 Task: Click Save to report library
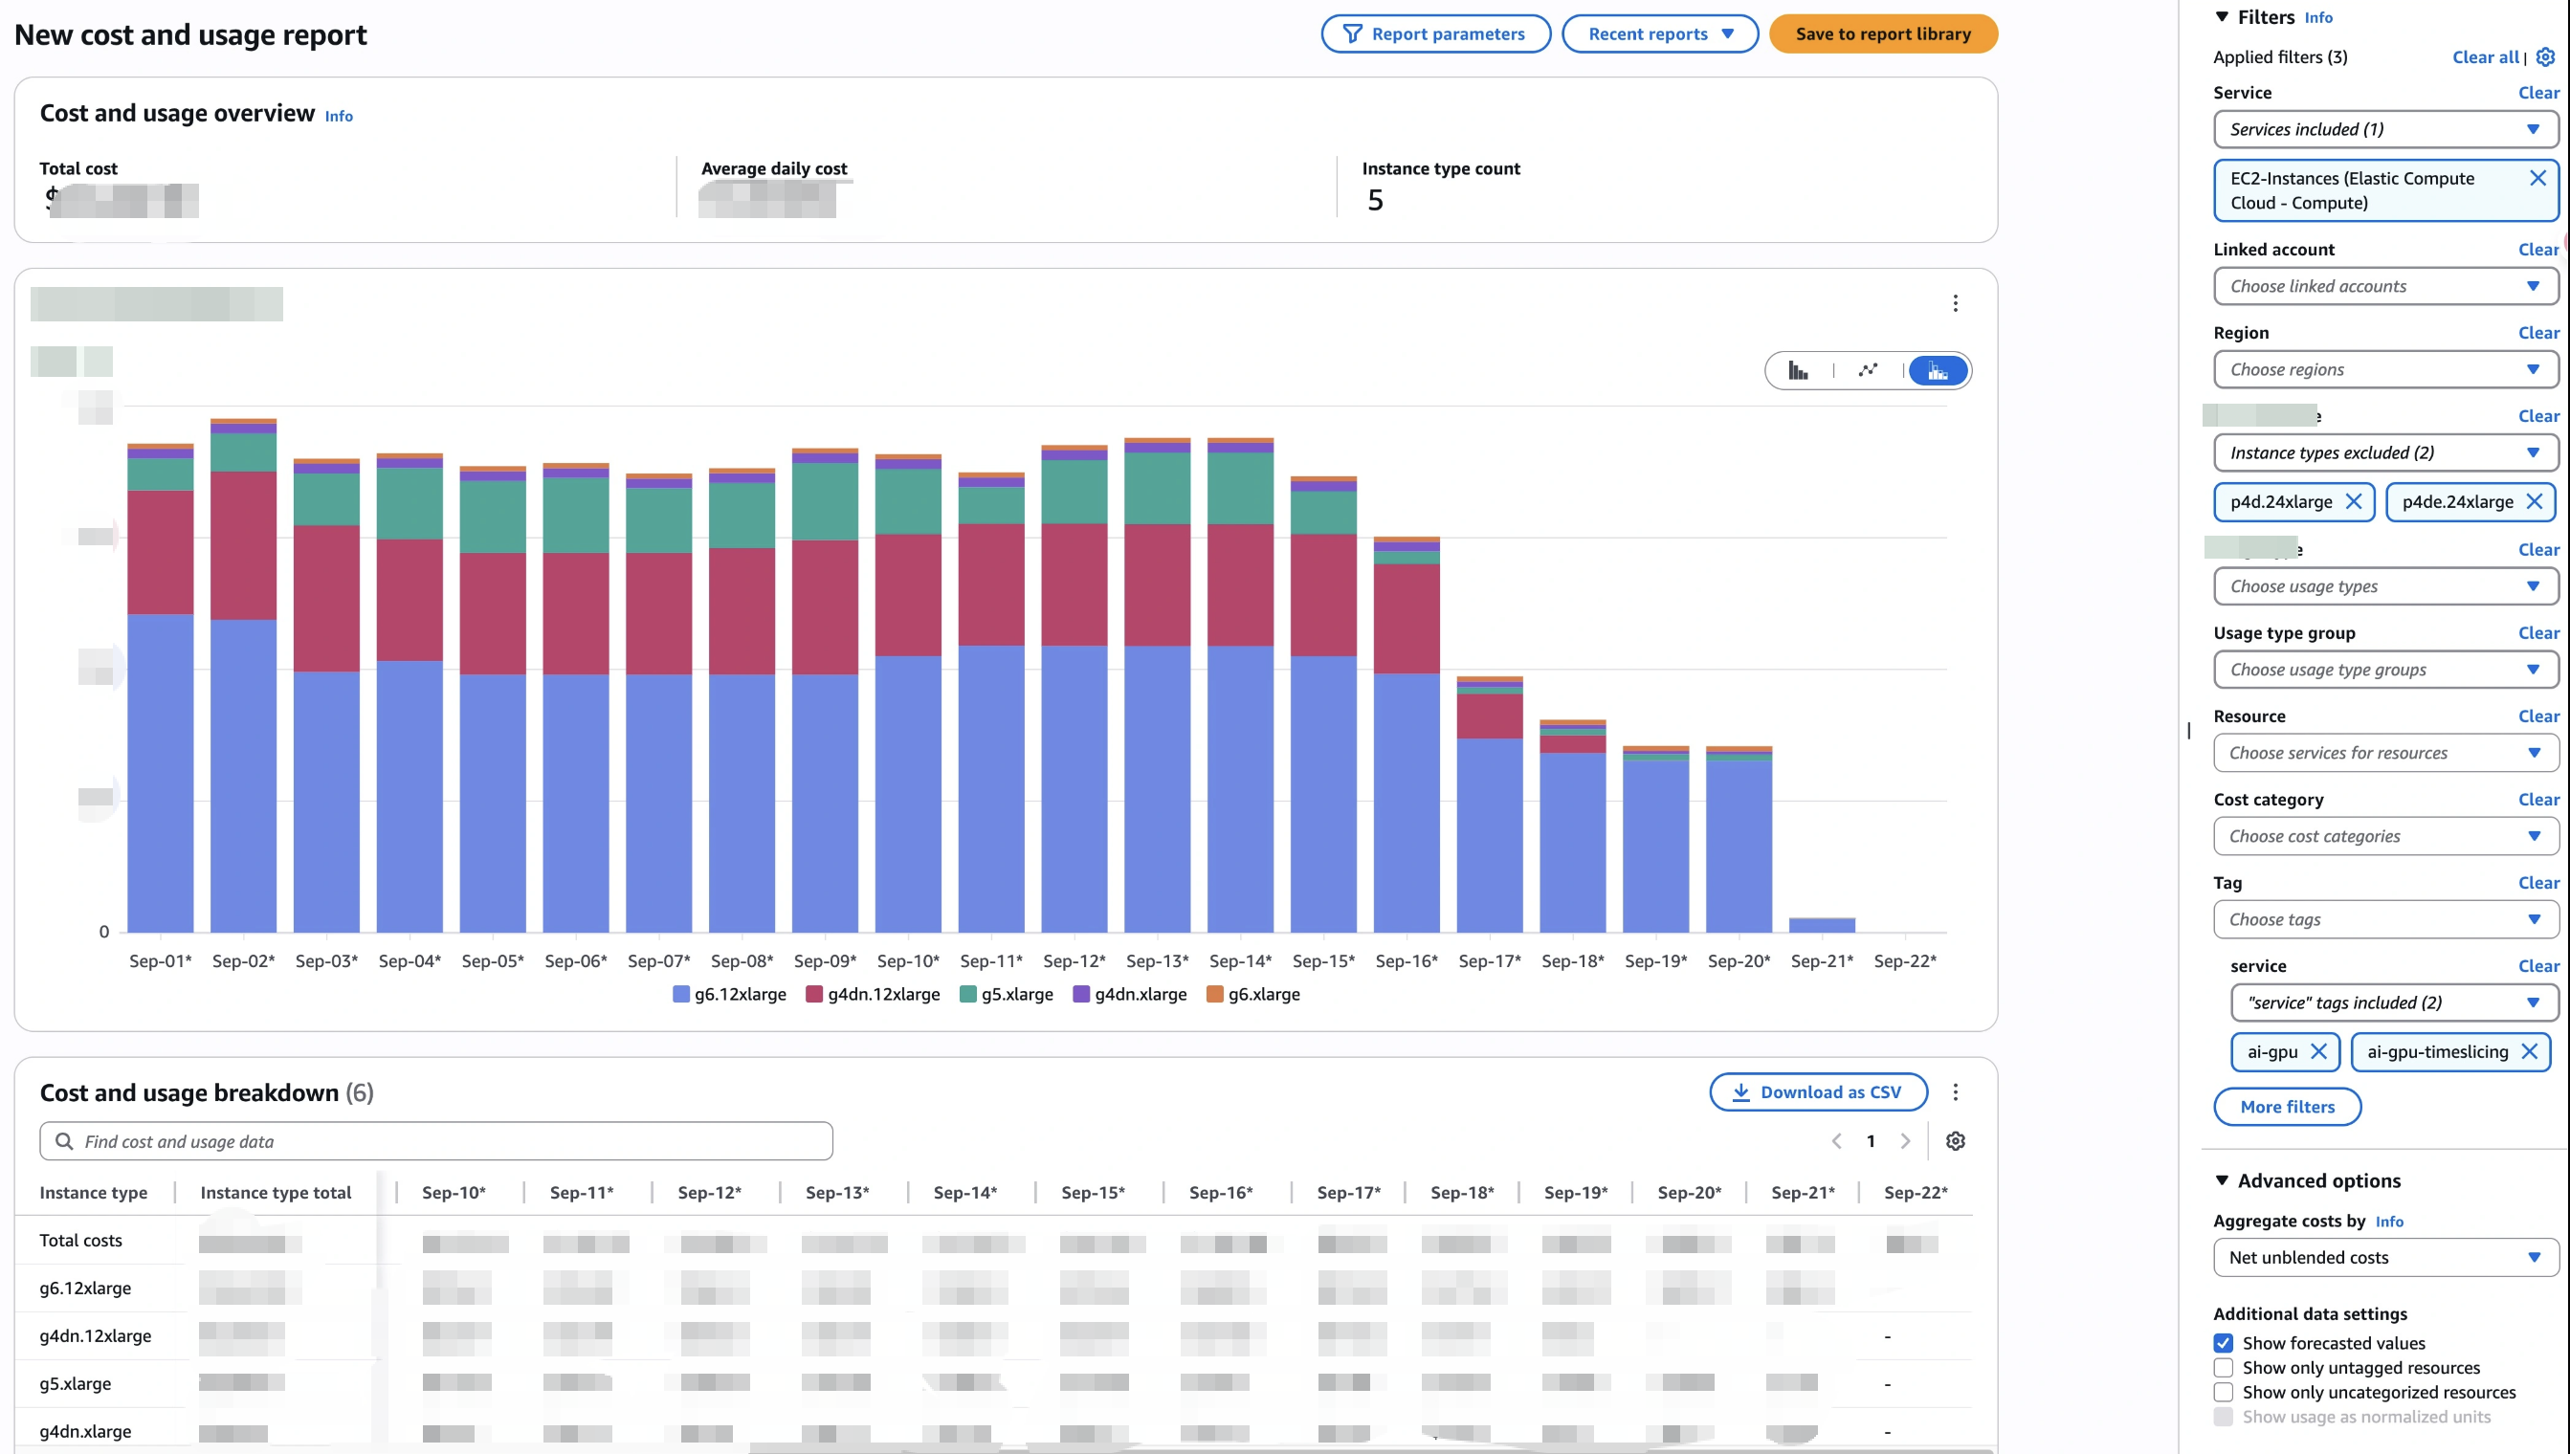pos(1883,33)
